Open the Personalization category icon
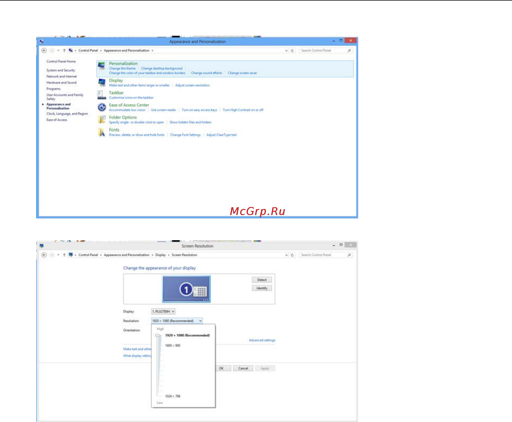The width and height of the screenshot is (512, 422). 102,66
